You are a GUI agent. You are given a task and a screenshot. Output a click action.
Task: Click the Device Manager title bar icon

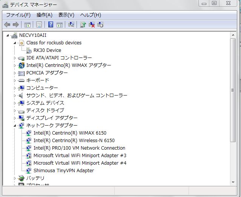pyautogui.click(x=5, y=5)
